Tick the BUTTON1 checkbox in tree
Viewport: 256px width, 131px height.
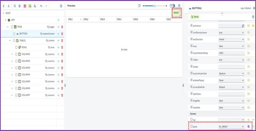[x=14, y=34]
